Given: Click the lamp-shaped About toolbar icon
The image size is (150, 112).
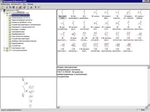Looking at the screenshot, I should (36, 7).
